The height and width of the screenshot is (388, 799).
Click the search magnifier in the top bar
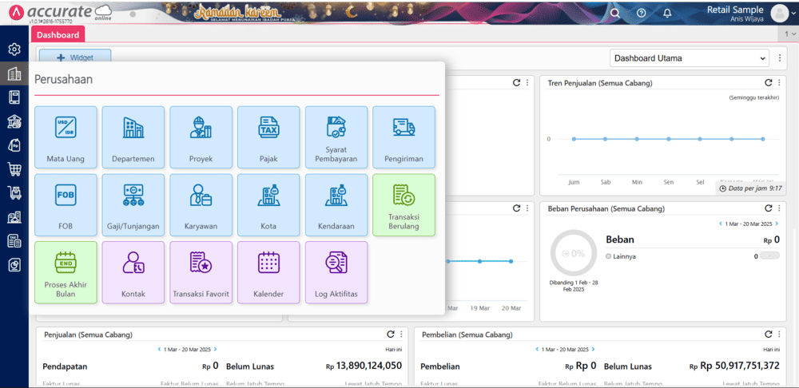(615, 14)
